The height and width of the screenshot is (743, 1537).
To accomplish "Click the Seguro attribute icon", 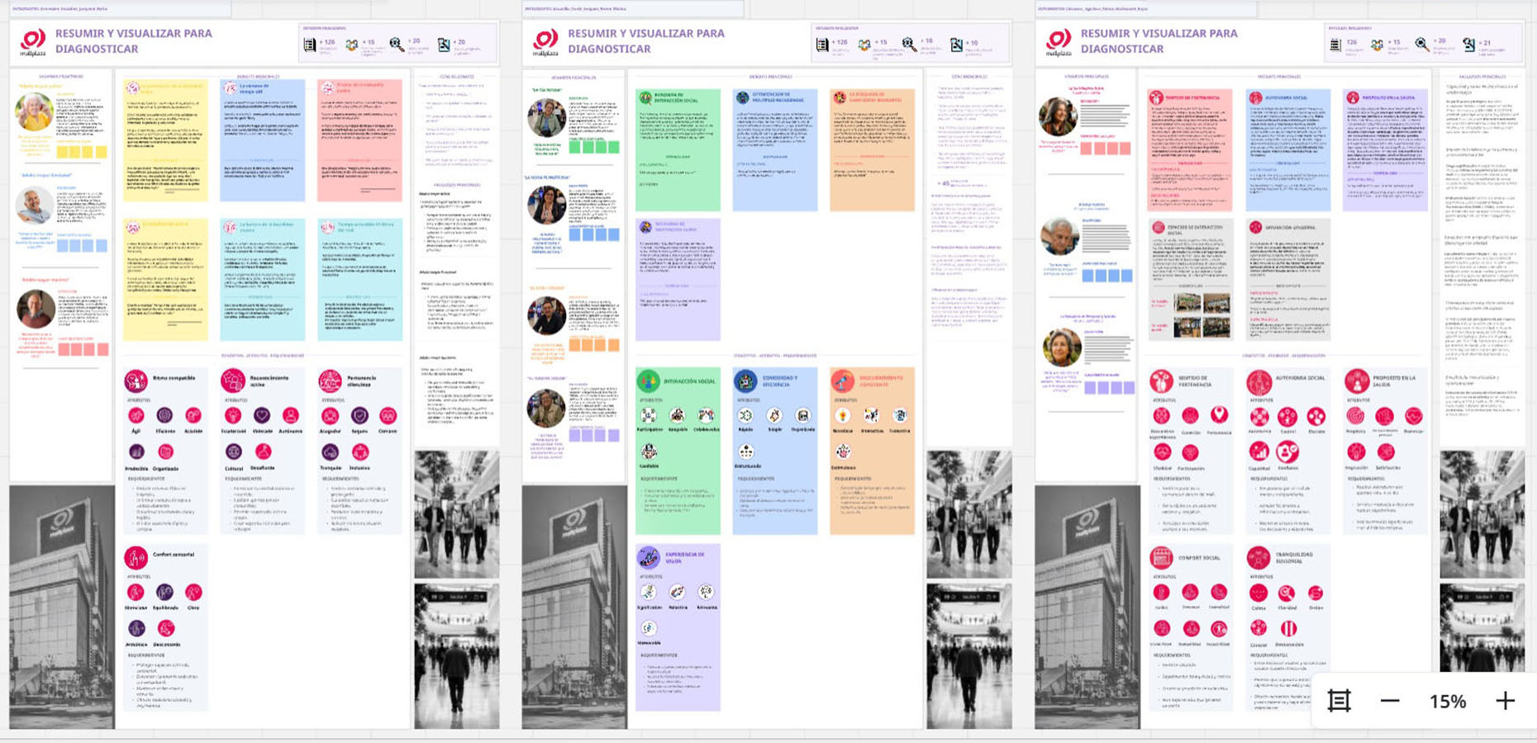I will point(359,415).
